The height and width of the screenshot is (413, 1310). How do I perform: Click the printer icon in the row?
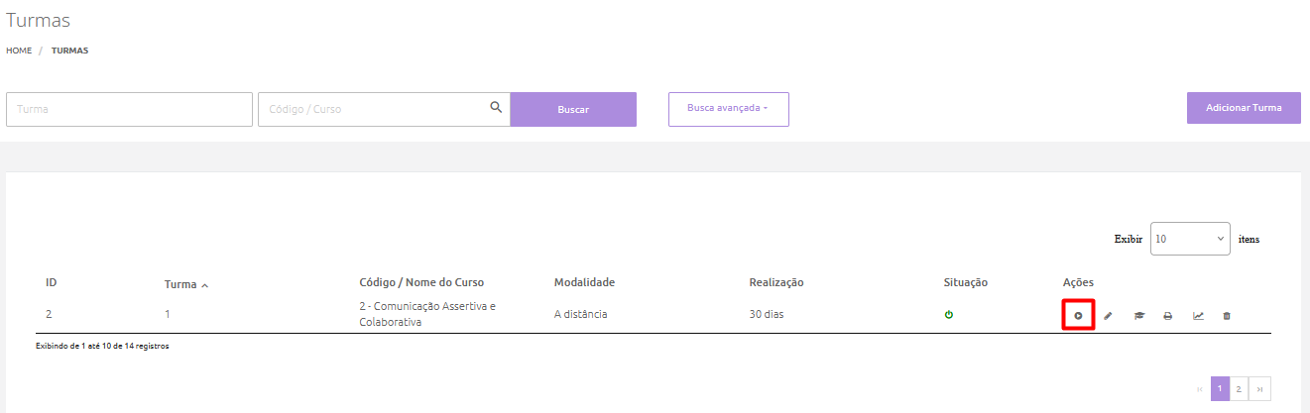tap(1168, 316)
